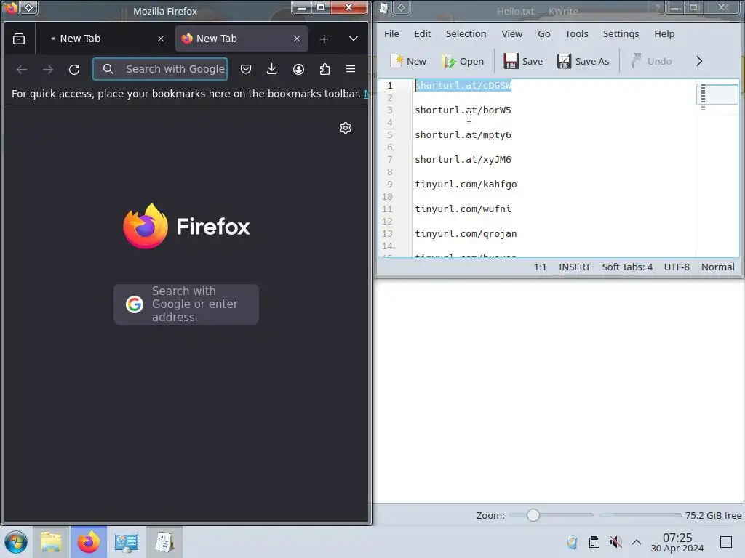Viewport: 745px width, 558px height.
Task: Reload page in Firefox
Action: (74, 69)
